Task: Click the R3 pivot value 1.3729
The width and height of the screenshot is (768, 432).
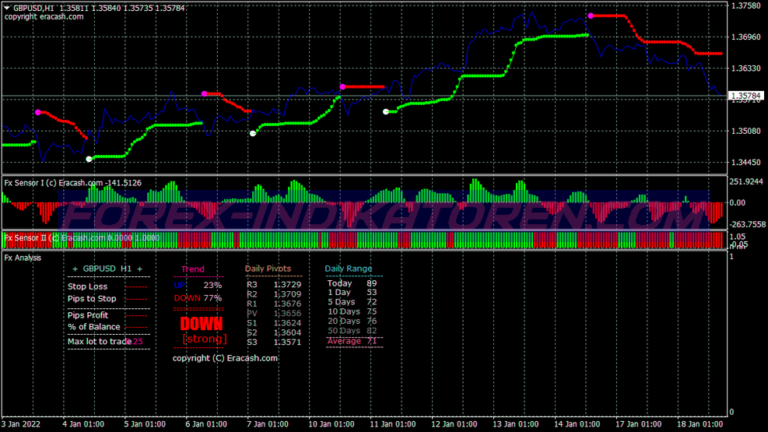Action: click(286, 285)
